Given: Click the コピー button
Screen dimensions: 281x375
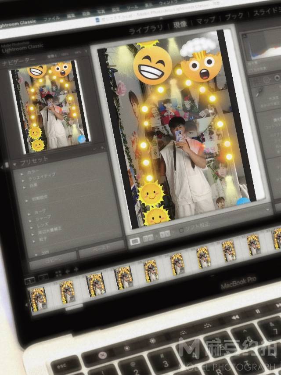Looking at the screenshot, I should pos(53,261).
